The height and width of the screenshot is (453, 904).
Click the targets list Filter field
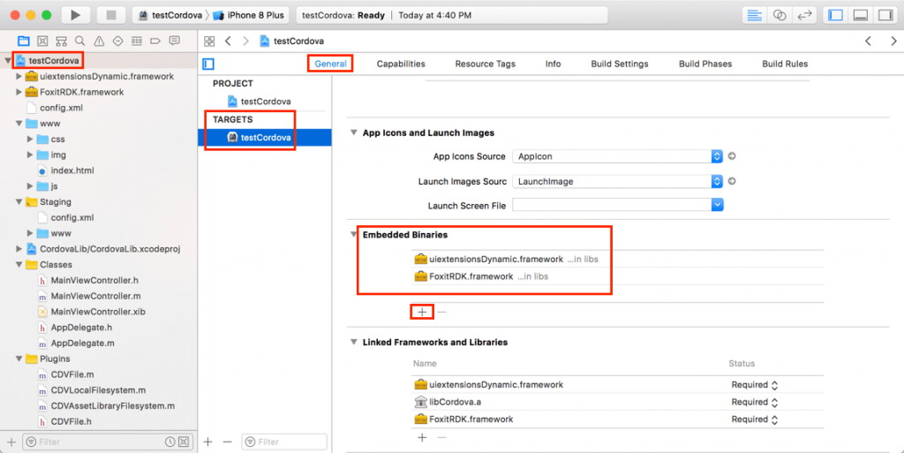[284, 442]
